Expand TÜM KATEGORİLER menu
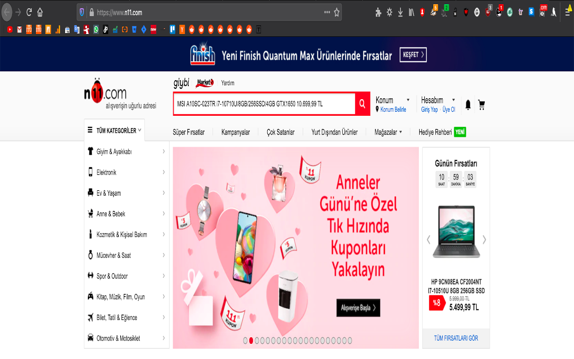This screenshot has height=359, width=574. tap(114, 131)
